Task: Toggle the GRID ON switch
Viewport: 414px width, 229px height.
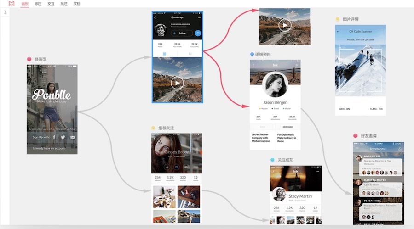Action: 344,109
